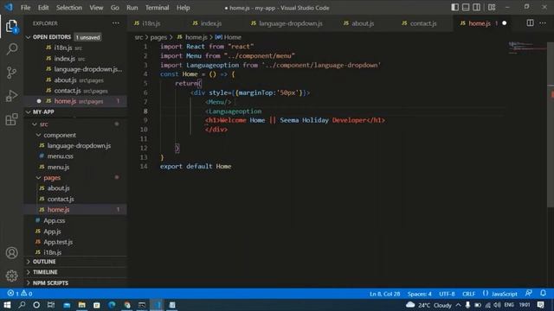Viewport: 554px width, 311px height.
Task: Switch to the index.js tab
Action: [211, 23]
